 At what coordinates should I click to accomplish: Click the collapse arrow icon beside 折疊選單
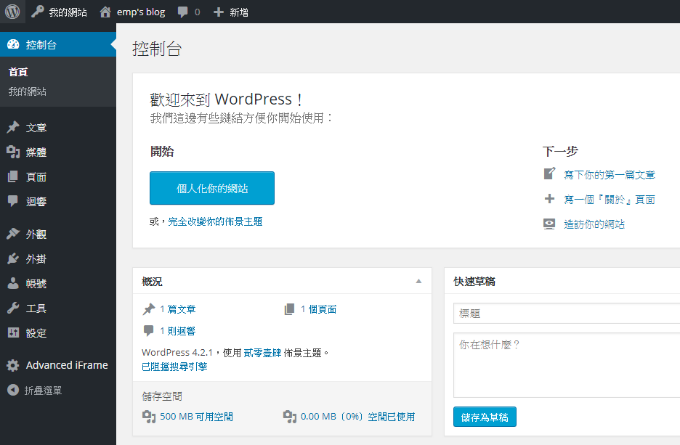[13, 390]
